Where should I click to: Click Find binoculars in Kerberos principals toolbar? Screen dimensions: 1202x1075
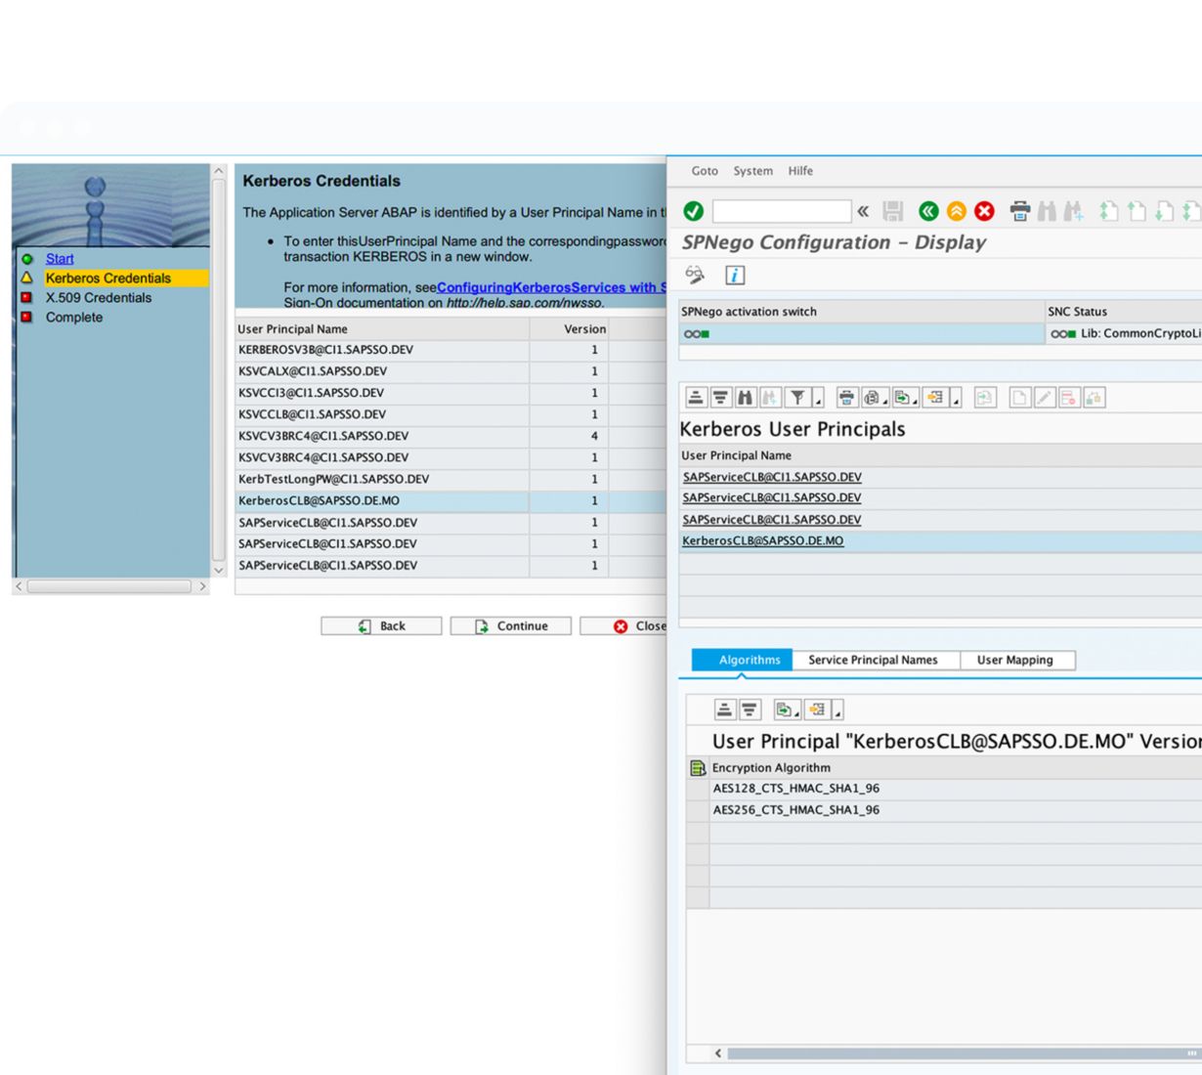(746, 398)
